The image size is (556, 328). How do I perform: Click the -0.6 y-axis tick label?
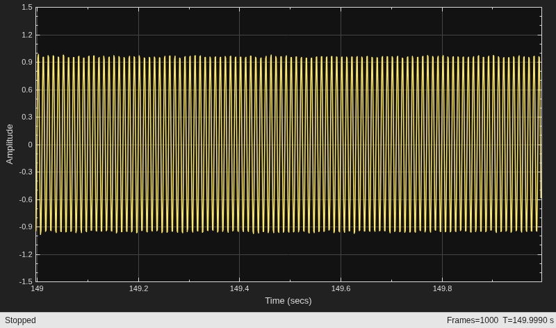tap(26, 199)
